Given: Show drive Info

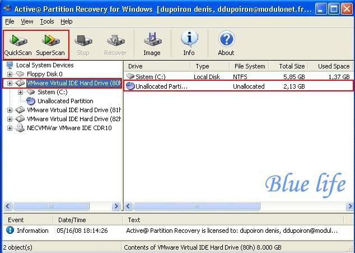Looking at the screenshot, I should click(189, 45).
